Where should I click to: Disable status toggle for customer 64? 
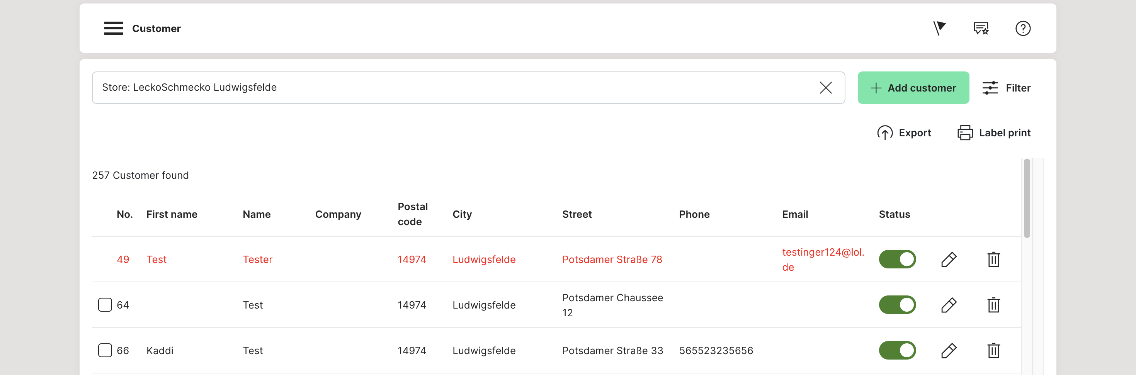pos(897,305)
